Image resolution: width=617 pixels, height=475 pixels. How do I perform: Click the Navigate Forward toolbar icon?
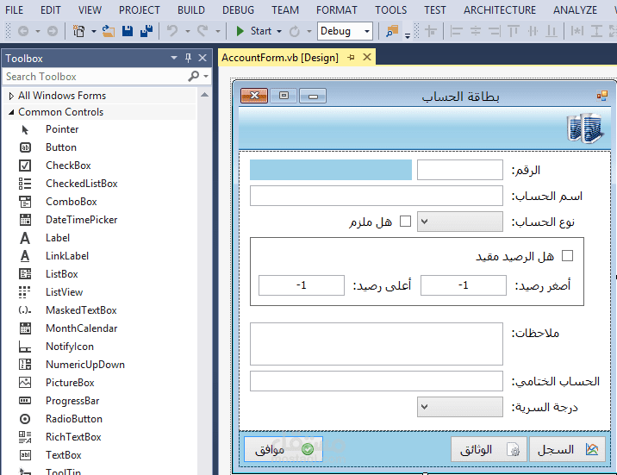[x=53, y=31]
